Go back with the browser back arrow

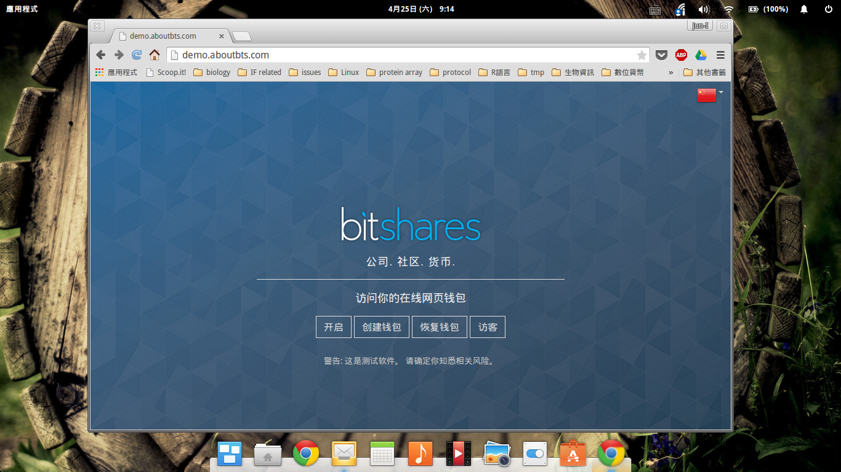click(101, 55)
